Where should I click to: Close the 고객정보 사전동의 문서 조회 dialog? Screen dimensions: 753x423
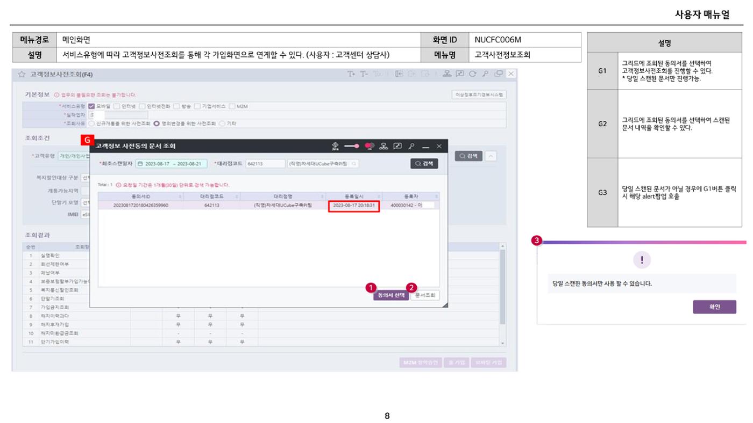click(439, 146)
